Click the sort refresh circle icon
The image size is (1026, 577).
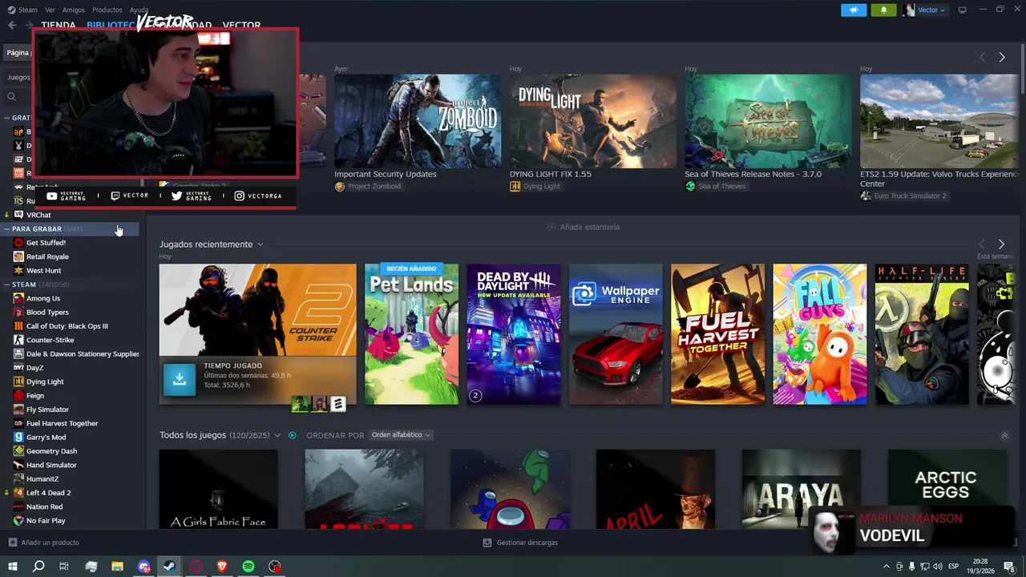tap(292, 435)
